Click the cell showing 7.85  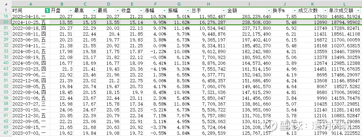point(285,16)
